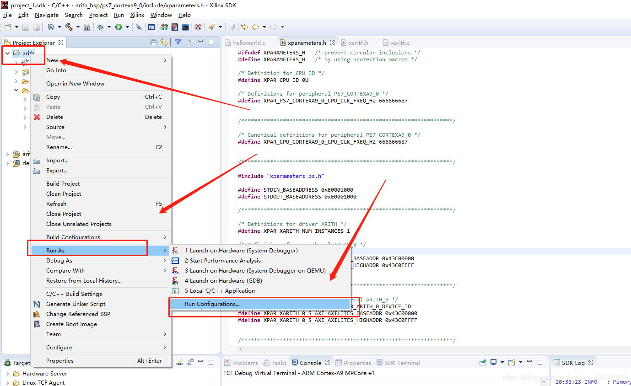The width and height of the screenshot is (631, 386).
Task: Close the SDK Log view tab
Action: click(x=591, y=363)
